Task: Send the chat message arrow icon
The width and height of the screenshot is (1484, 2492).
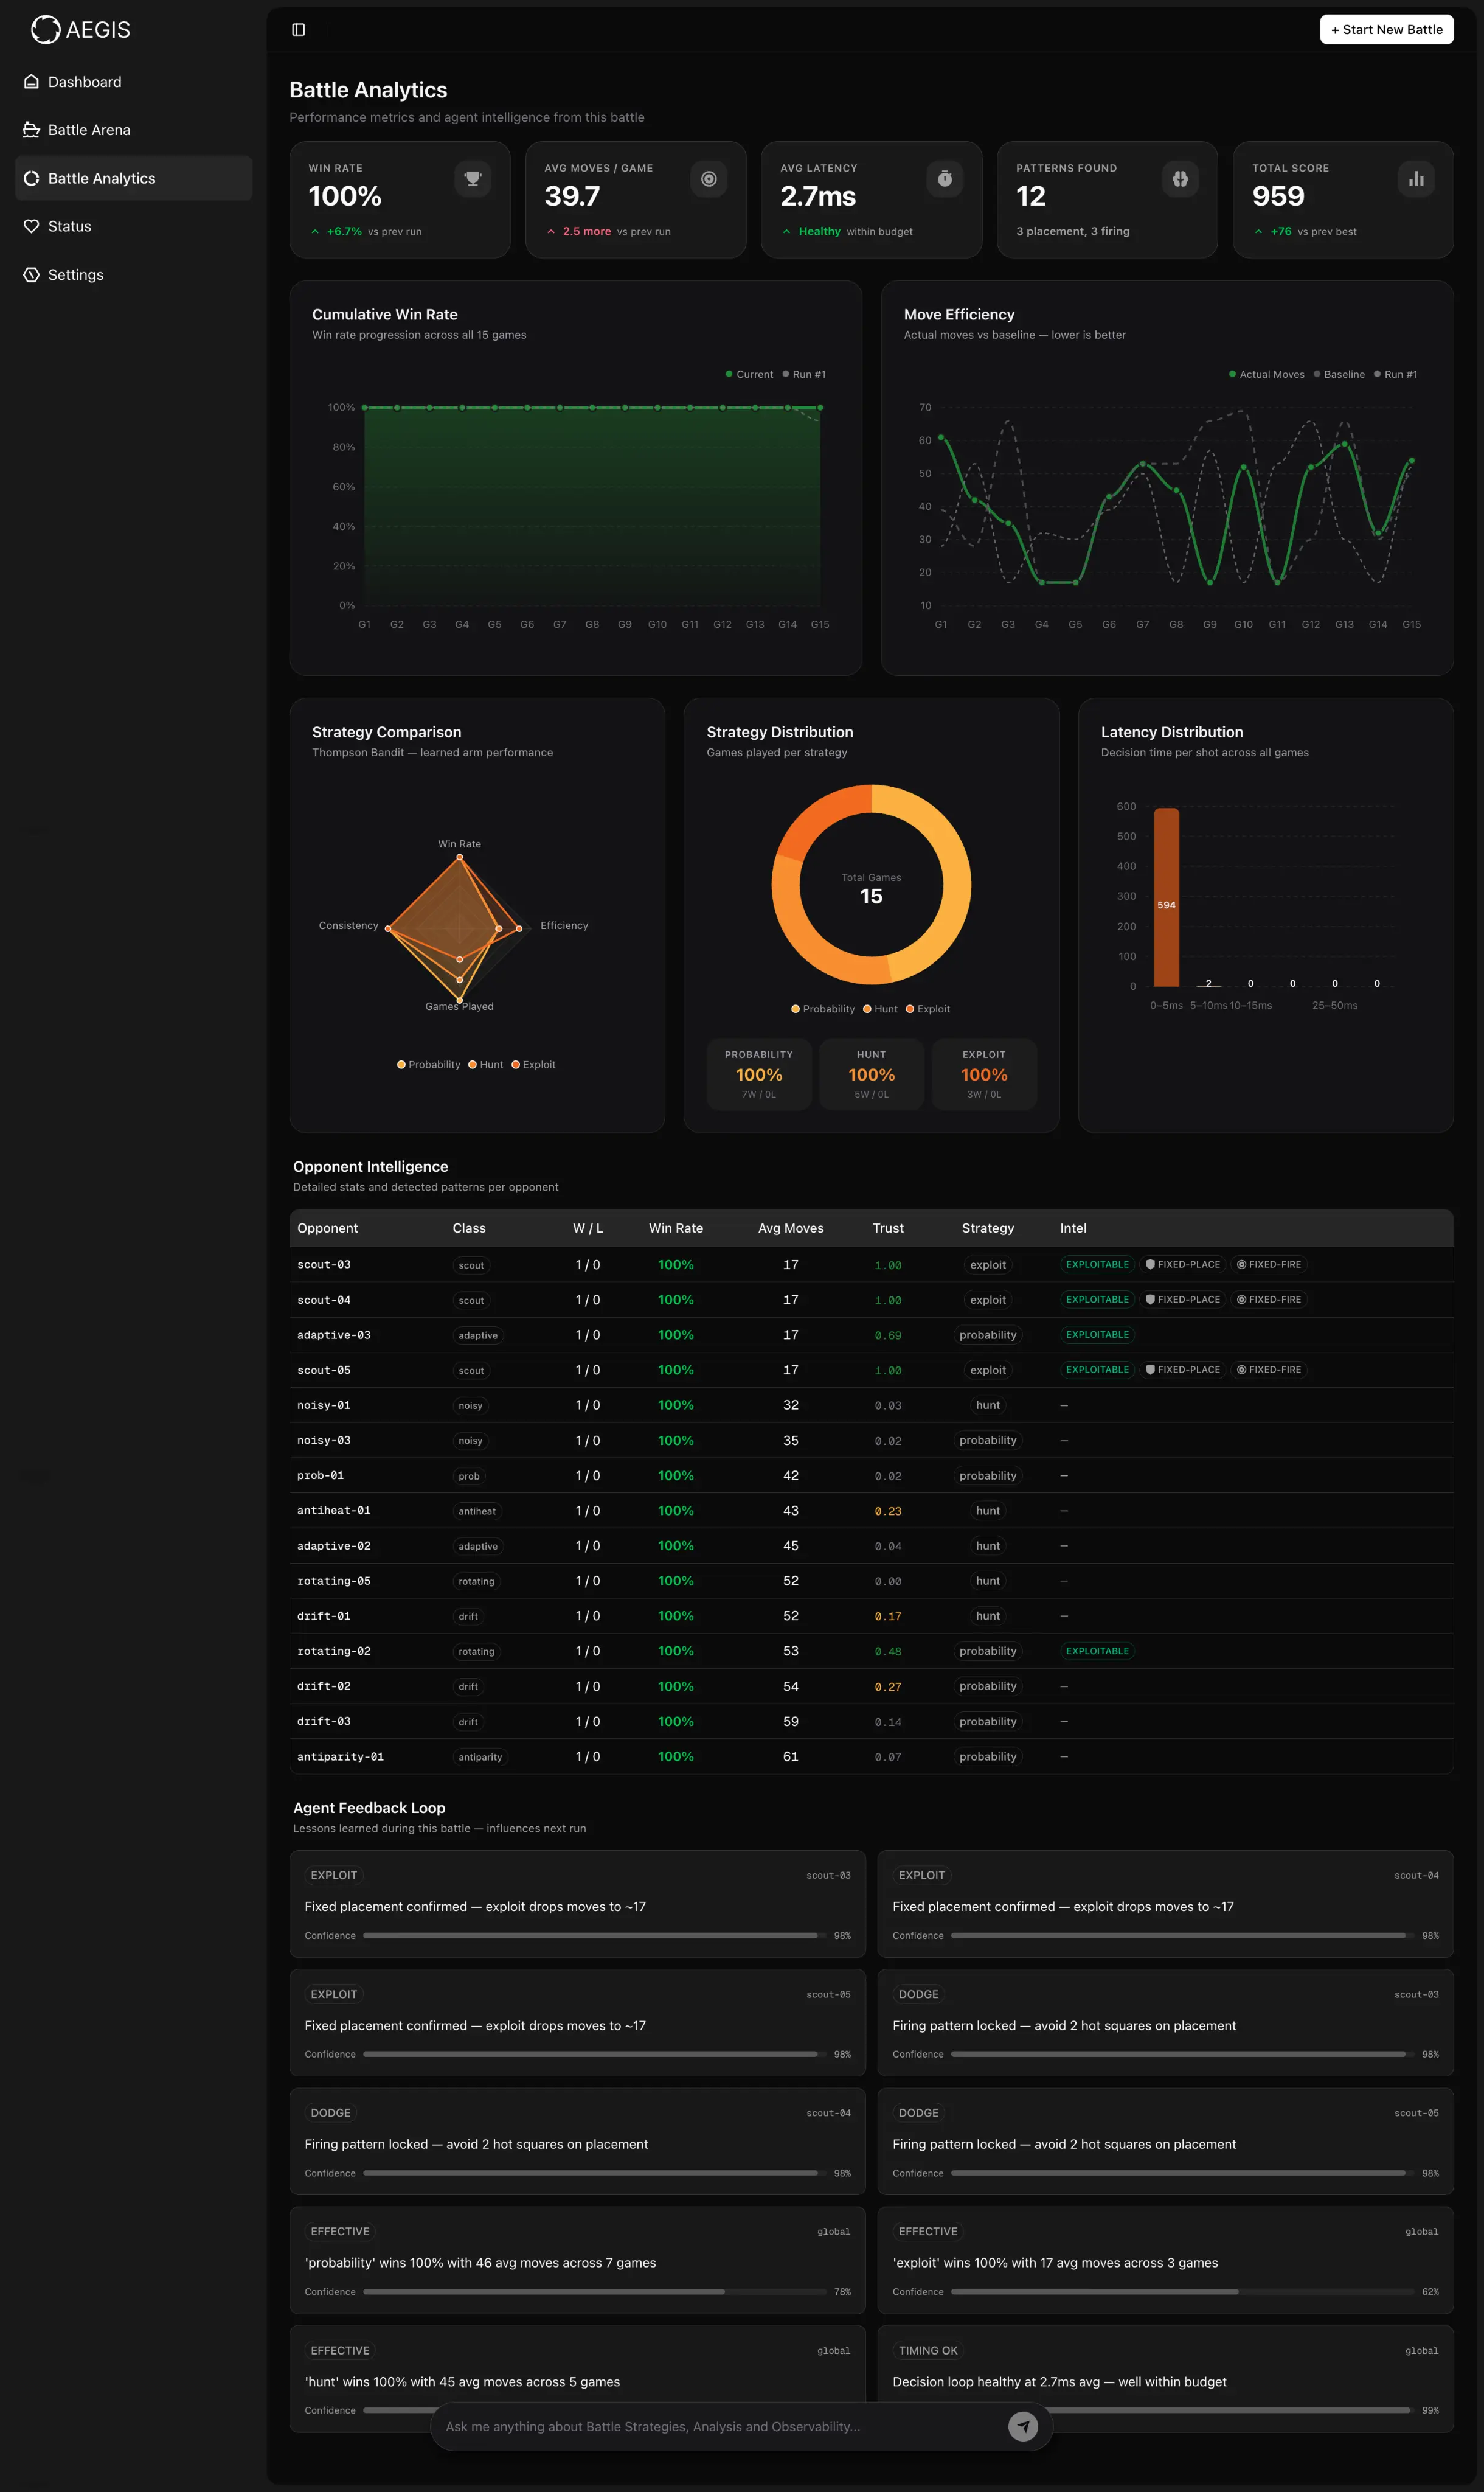Action: 1023,2426
